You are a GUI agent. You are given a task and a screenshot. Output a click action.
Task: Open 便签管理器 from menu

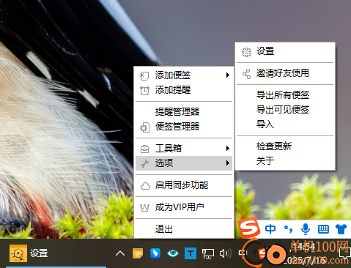click(x=184, y=127)
